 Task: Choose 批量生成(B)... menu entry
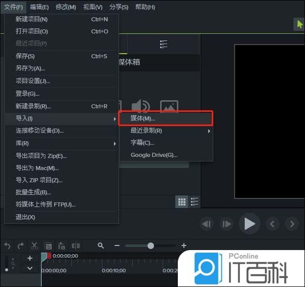click(61, 192)
